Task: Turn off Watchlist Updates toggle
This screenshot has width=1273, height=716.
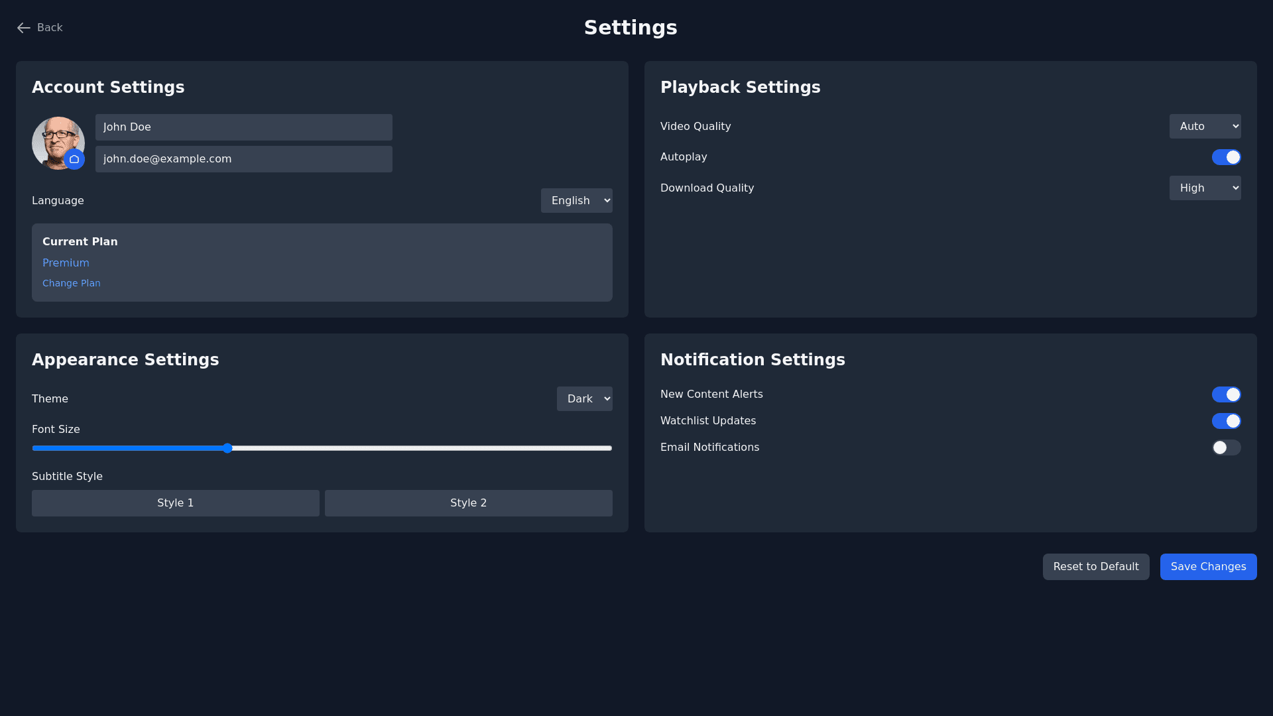Action: (x=1226, y=421)
